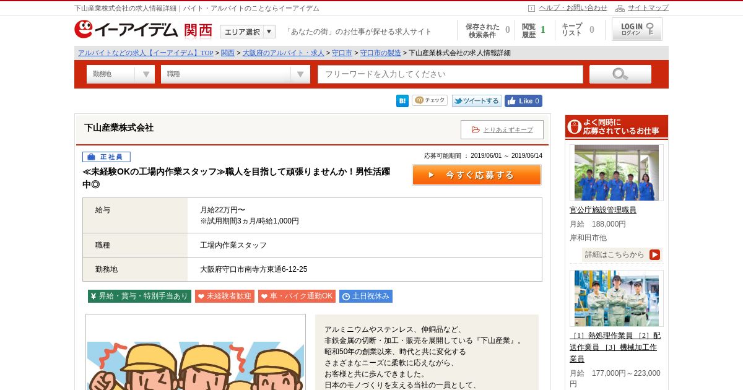Follow breadcrumb link 大阪府のアルバイト・求人
The image size is (743, 390).
[283, 53]
